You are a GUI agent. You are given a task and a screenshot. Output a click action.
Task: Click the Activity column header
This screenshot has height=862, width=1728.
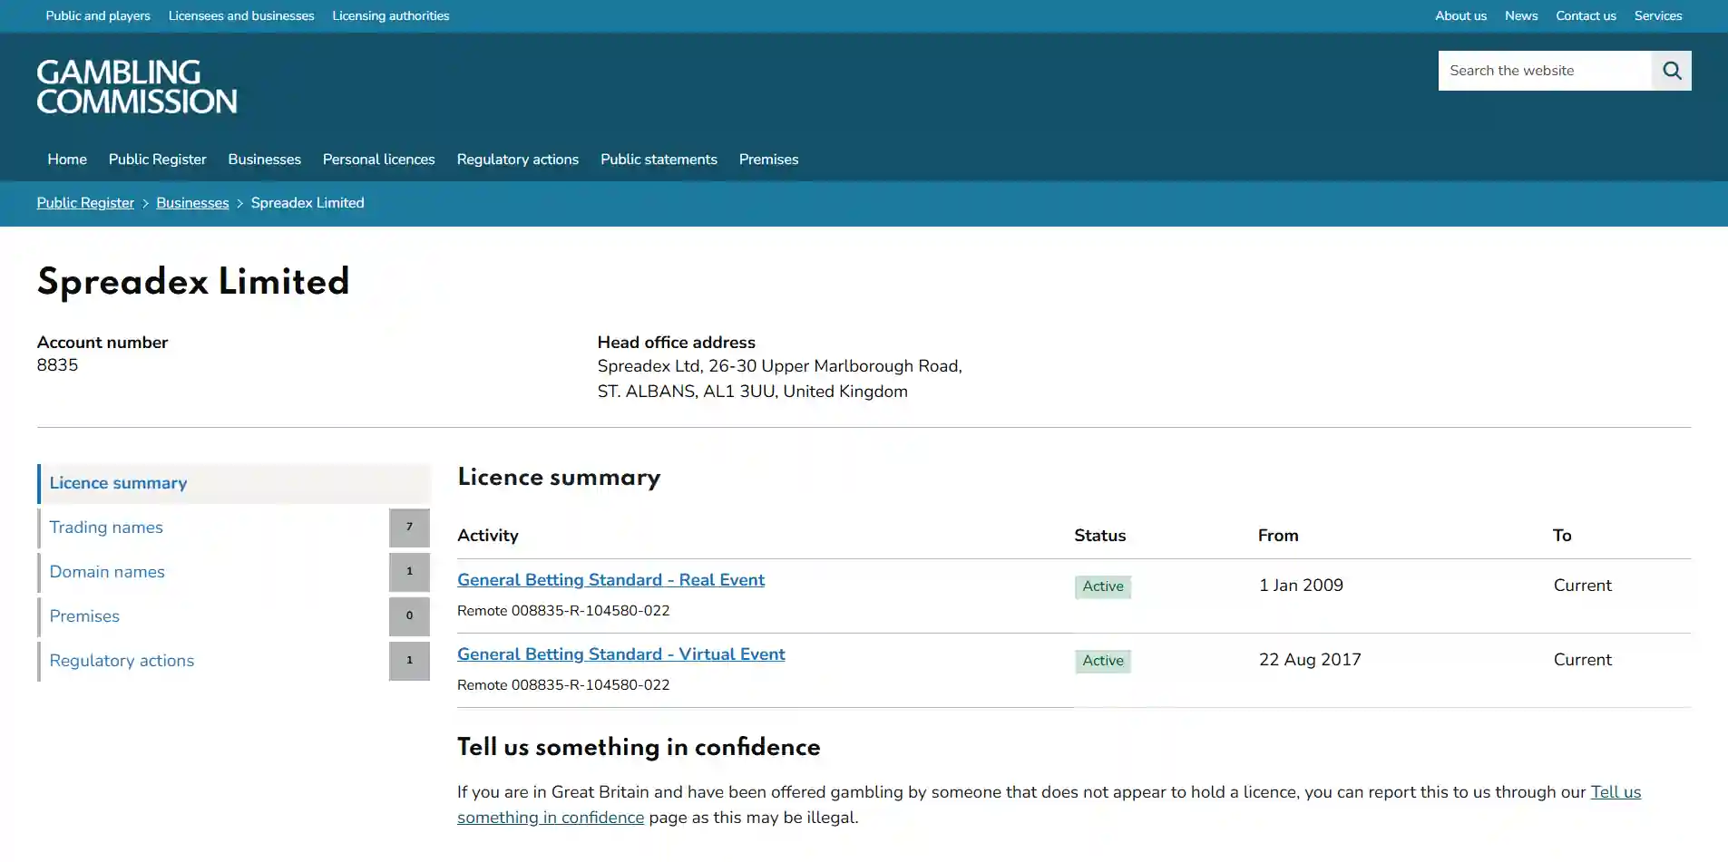(x=488, y=536)
